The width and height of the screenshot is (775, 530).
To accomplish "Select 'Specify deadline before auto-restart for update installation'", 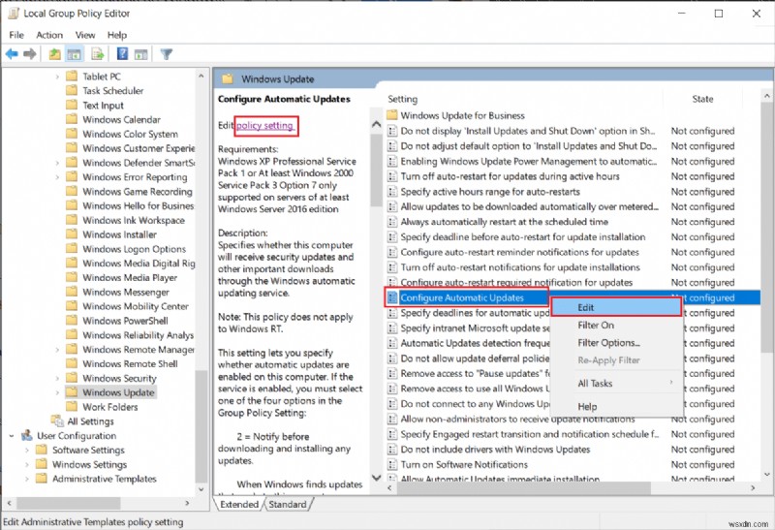I will (523, 236).
